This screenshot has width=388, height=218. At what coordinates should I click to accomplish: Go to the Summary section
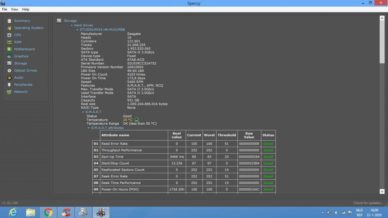point(22,21)
